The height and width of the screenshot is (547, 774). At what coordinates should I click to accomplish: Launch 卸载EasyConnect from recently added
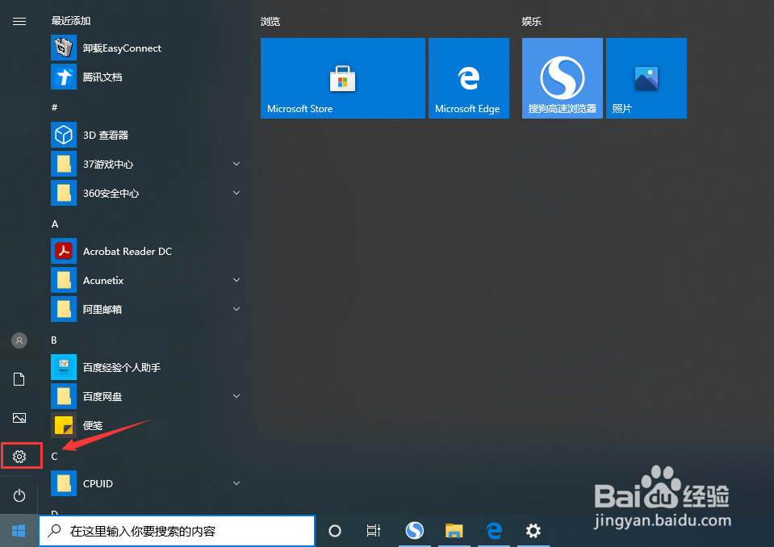tap(106, 48)
